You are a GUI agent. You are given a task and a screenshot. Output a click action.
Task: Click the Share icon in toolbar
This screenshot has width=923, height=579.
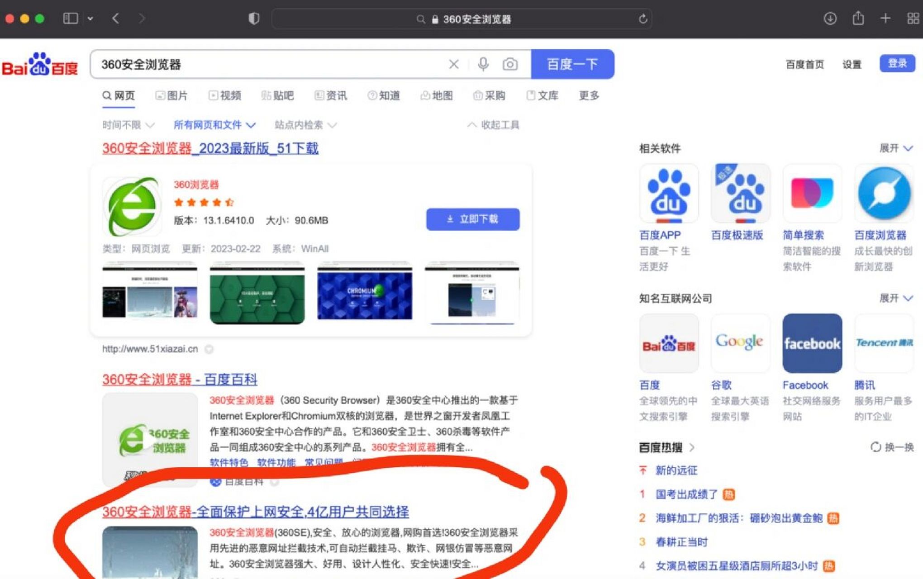(x=858, y=19)
